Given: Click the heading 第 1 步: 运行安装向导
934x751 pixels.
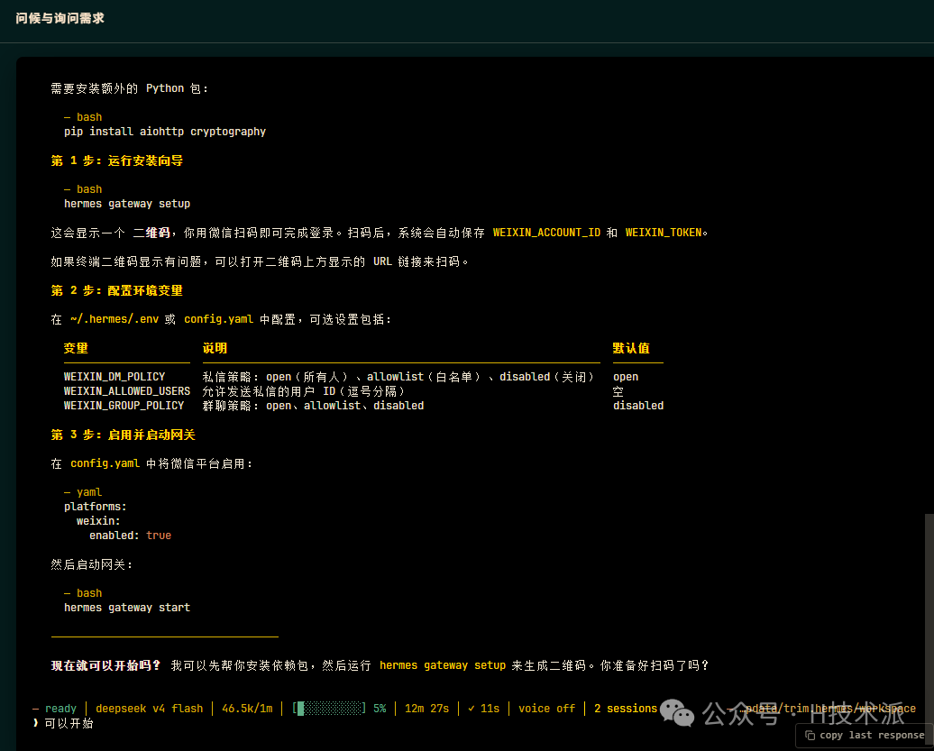Looking at the screenshot, I should 117,160.
